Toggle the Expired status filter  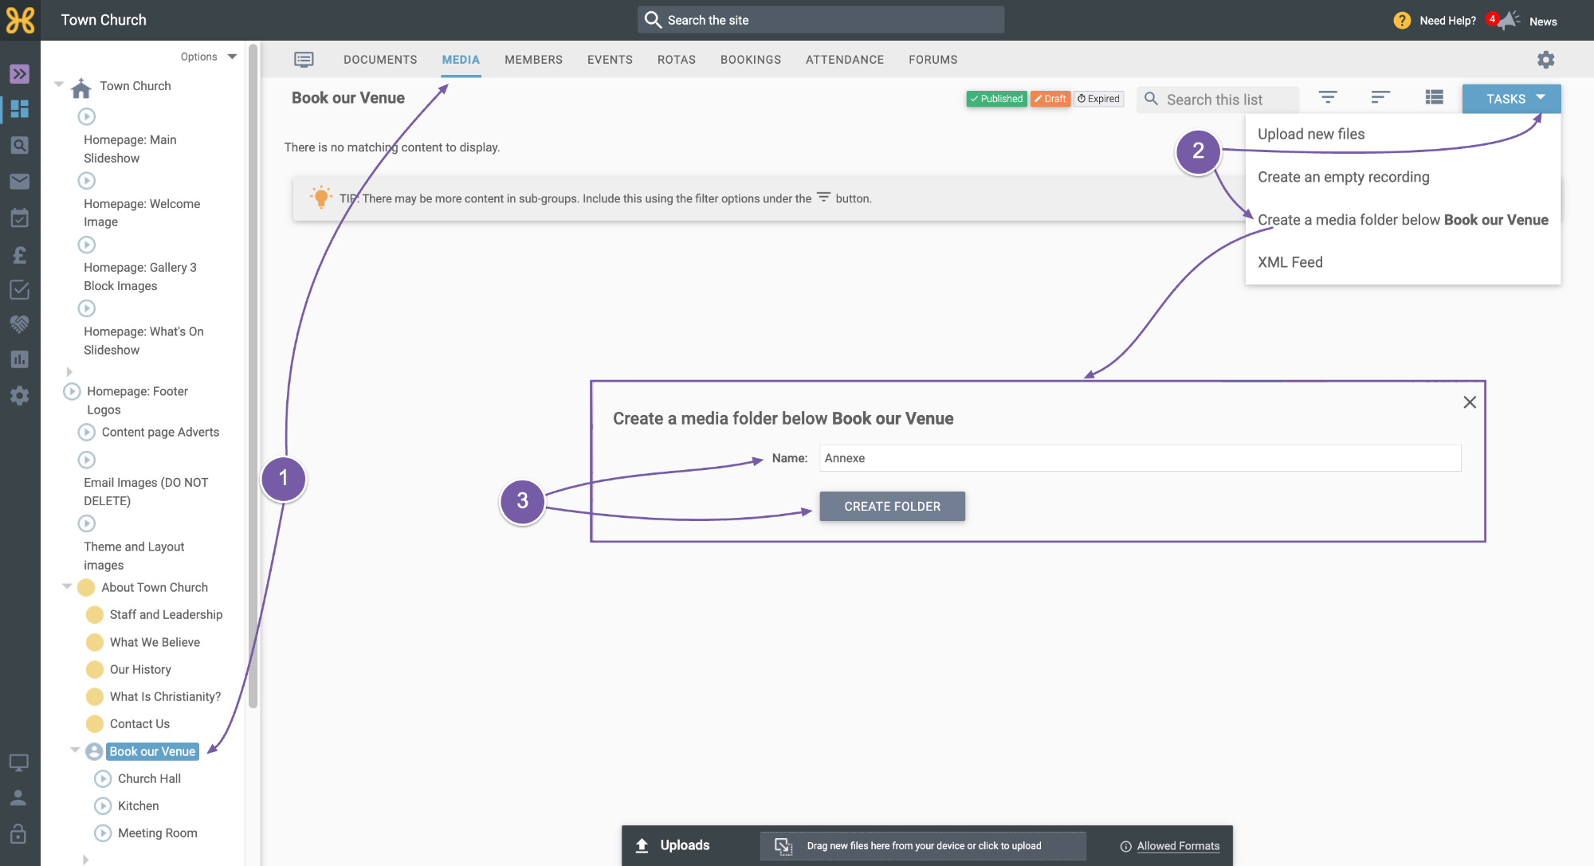[x=1098, y=99]
